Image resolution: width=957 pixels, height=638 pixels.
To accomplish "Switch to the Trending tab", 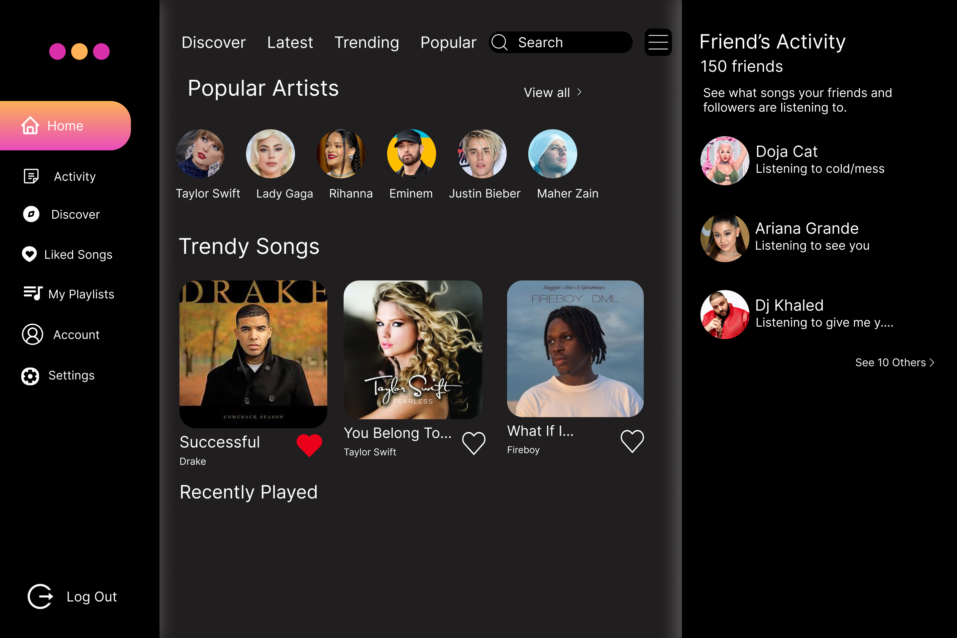I will [x=367, y=42].
